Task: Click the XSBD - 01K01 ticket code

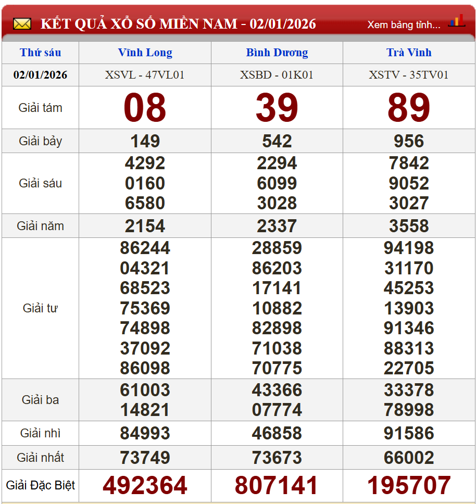Action: click(277, 75)
